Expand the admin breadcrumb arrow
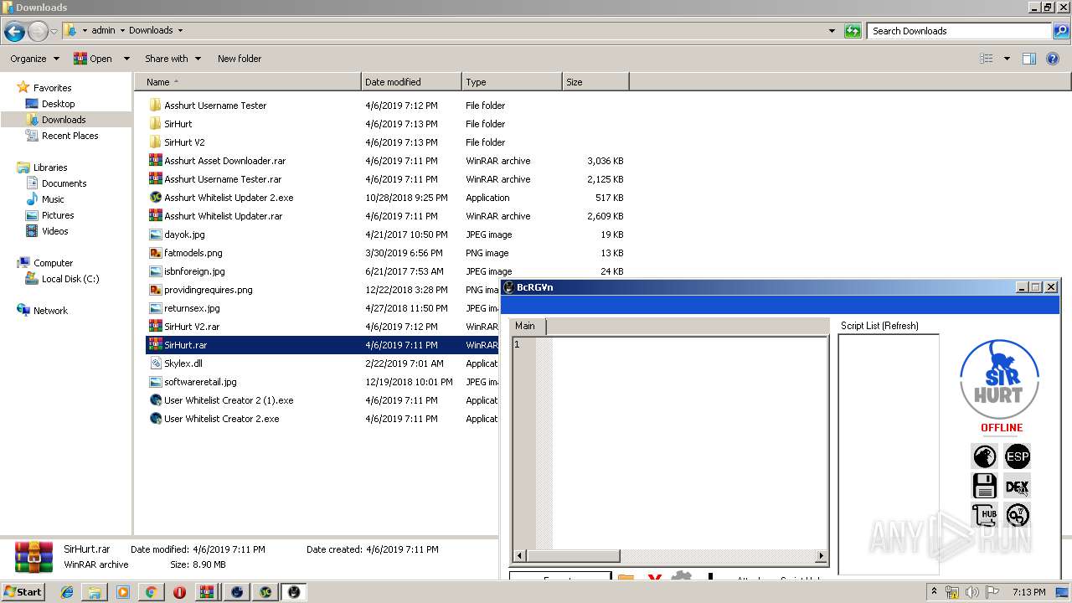This screenshot has width=1072, height=603. pos(122,30)
